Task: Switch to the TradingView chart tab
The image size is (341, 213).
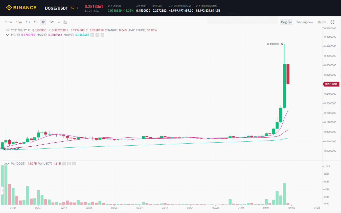Action: tap(305, 22)
